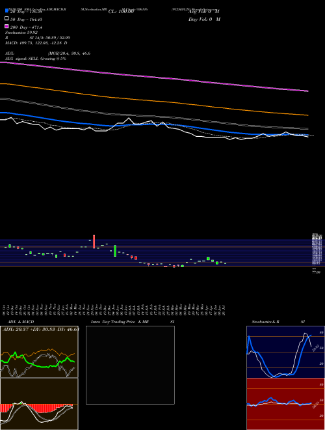Click the date axis labels under candlesticks
Viewport: 325px width, 430px height.
tap(114, 310)
